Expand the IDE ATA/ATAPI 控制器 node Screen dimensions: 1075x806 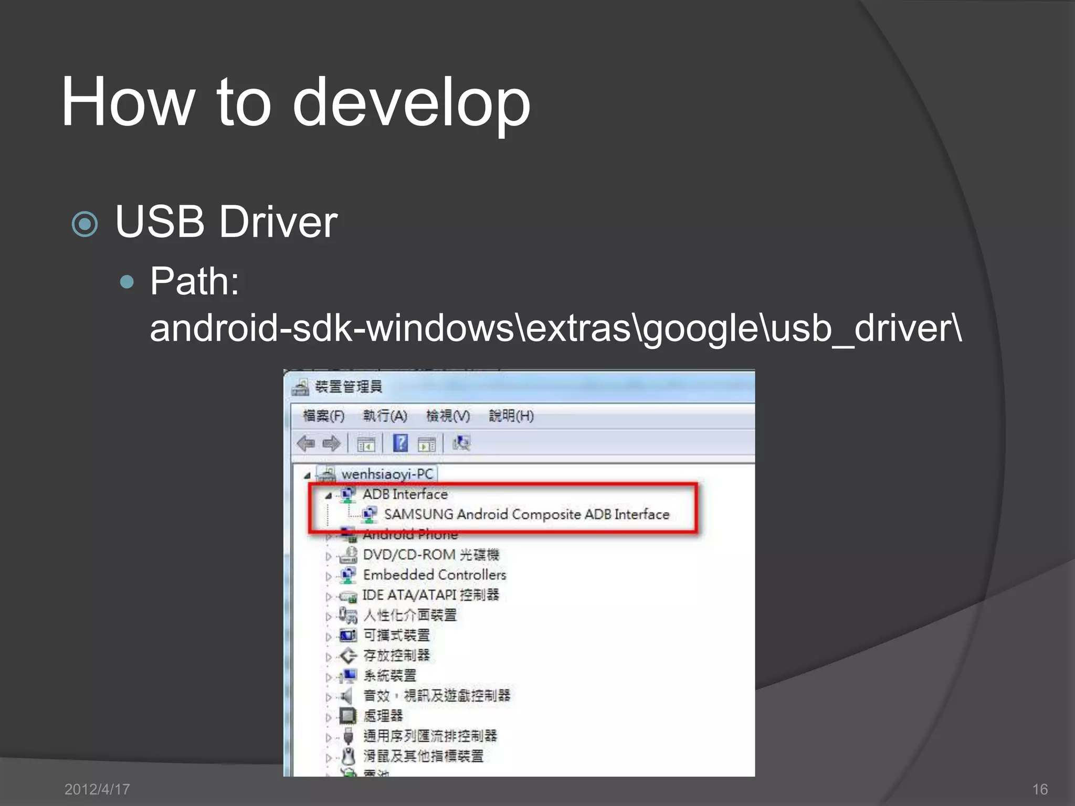[x=329, y=597]
